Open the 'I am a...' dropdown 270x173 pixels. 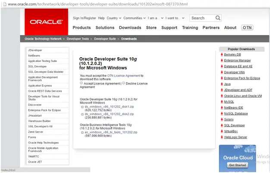point(156,18)
